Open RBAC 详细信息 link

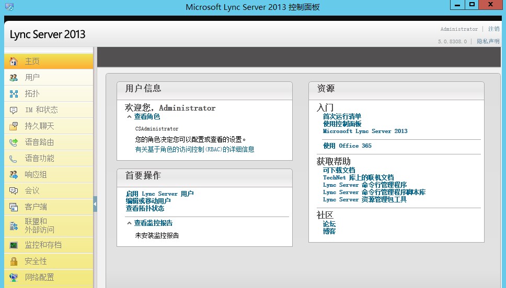194,149
